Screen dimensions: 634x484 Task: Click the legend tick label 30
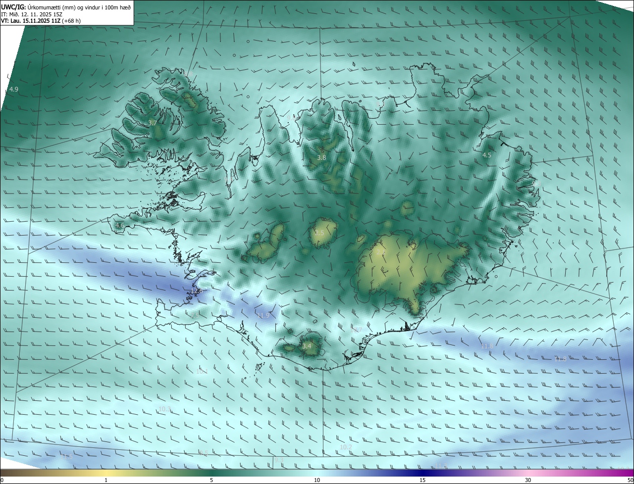click(528, 480)
